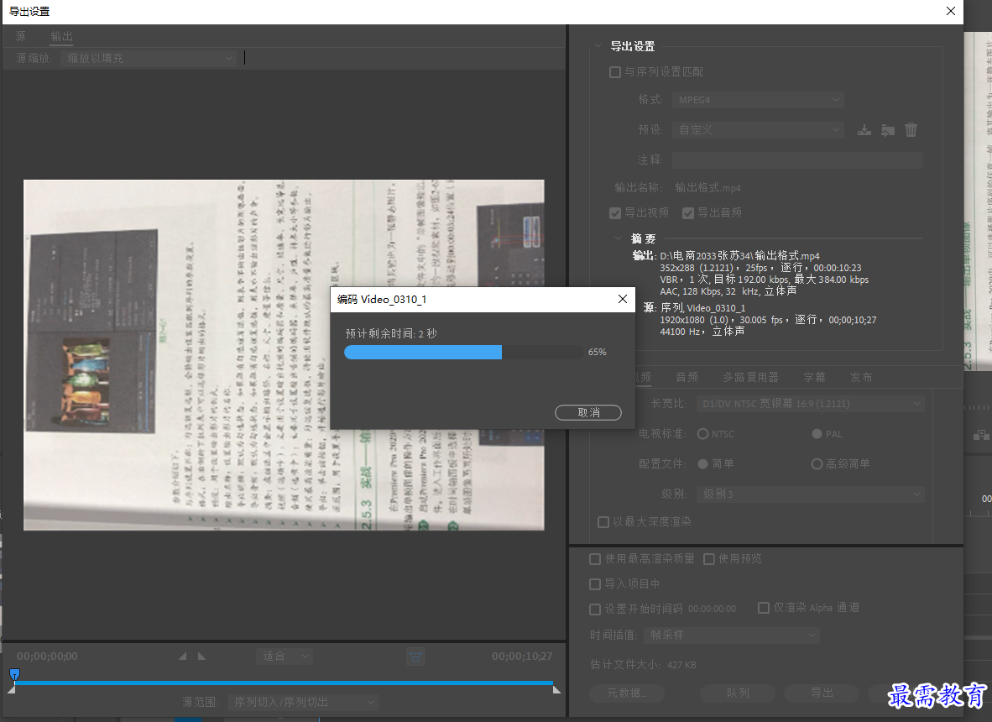Viewport: 992px width, 722px height.
Task: Click the save preset icon
Action: click(864, 130)
